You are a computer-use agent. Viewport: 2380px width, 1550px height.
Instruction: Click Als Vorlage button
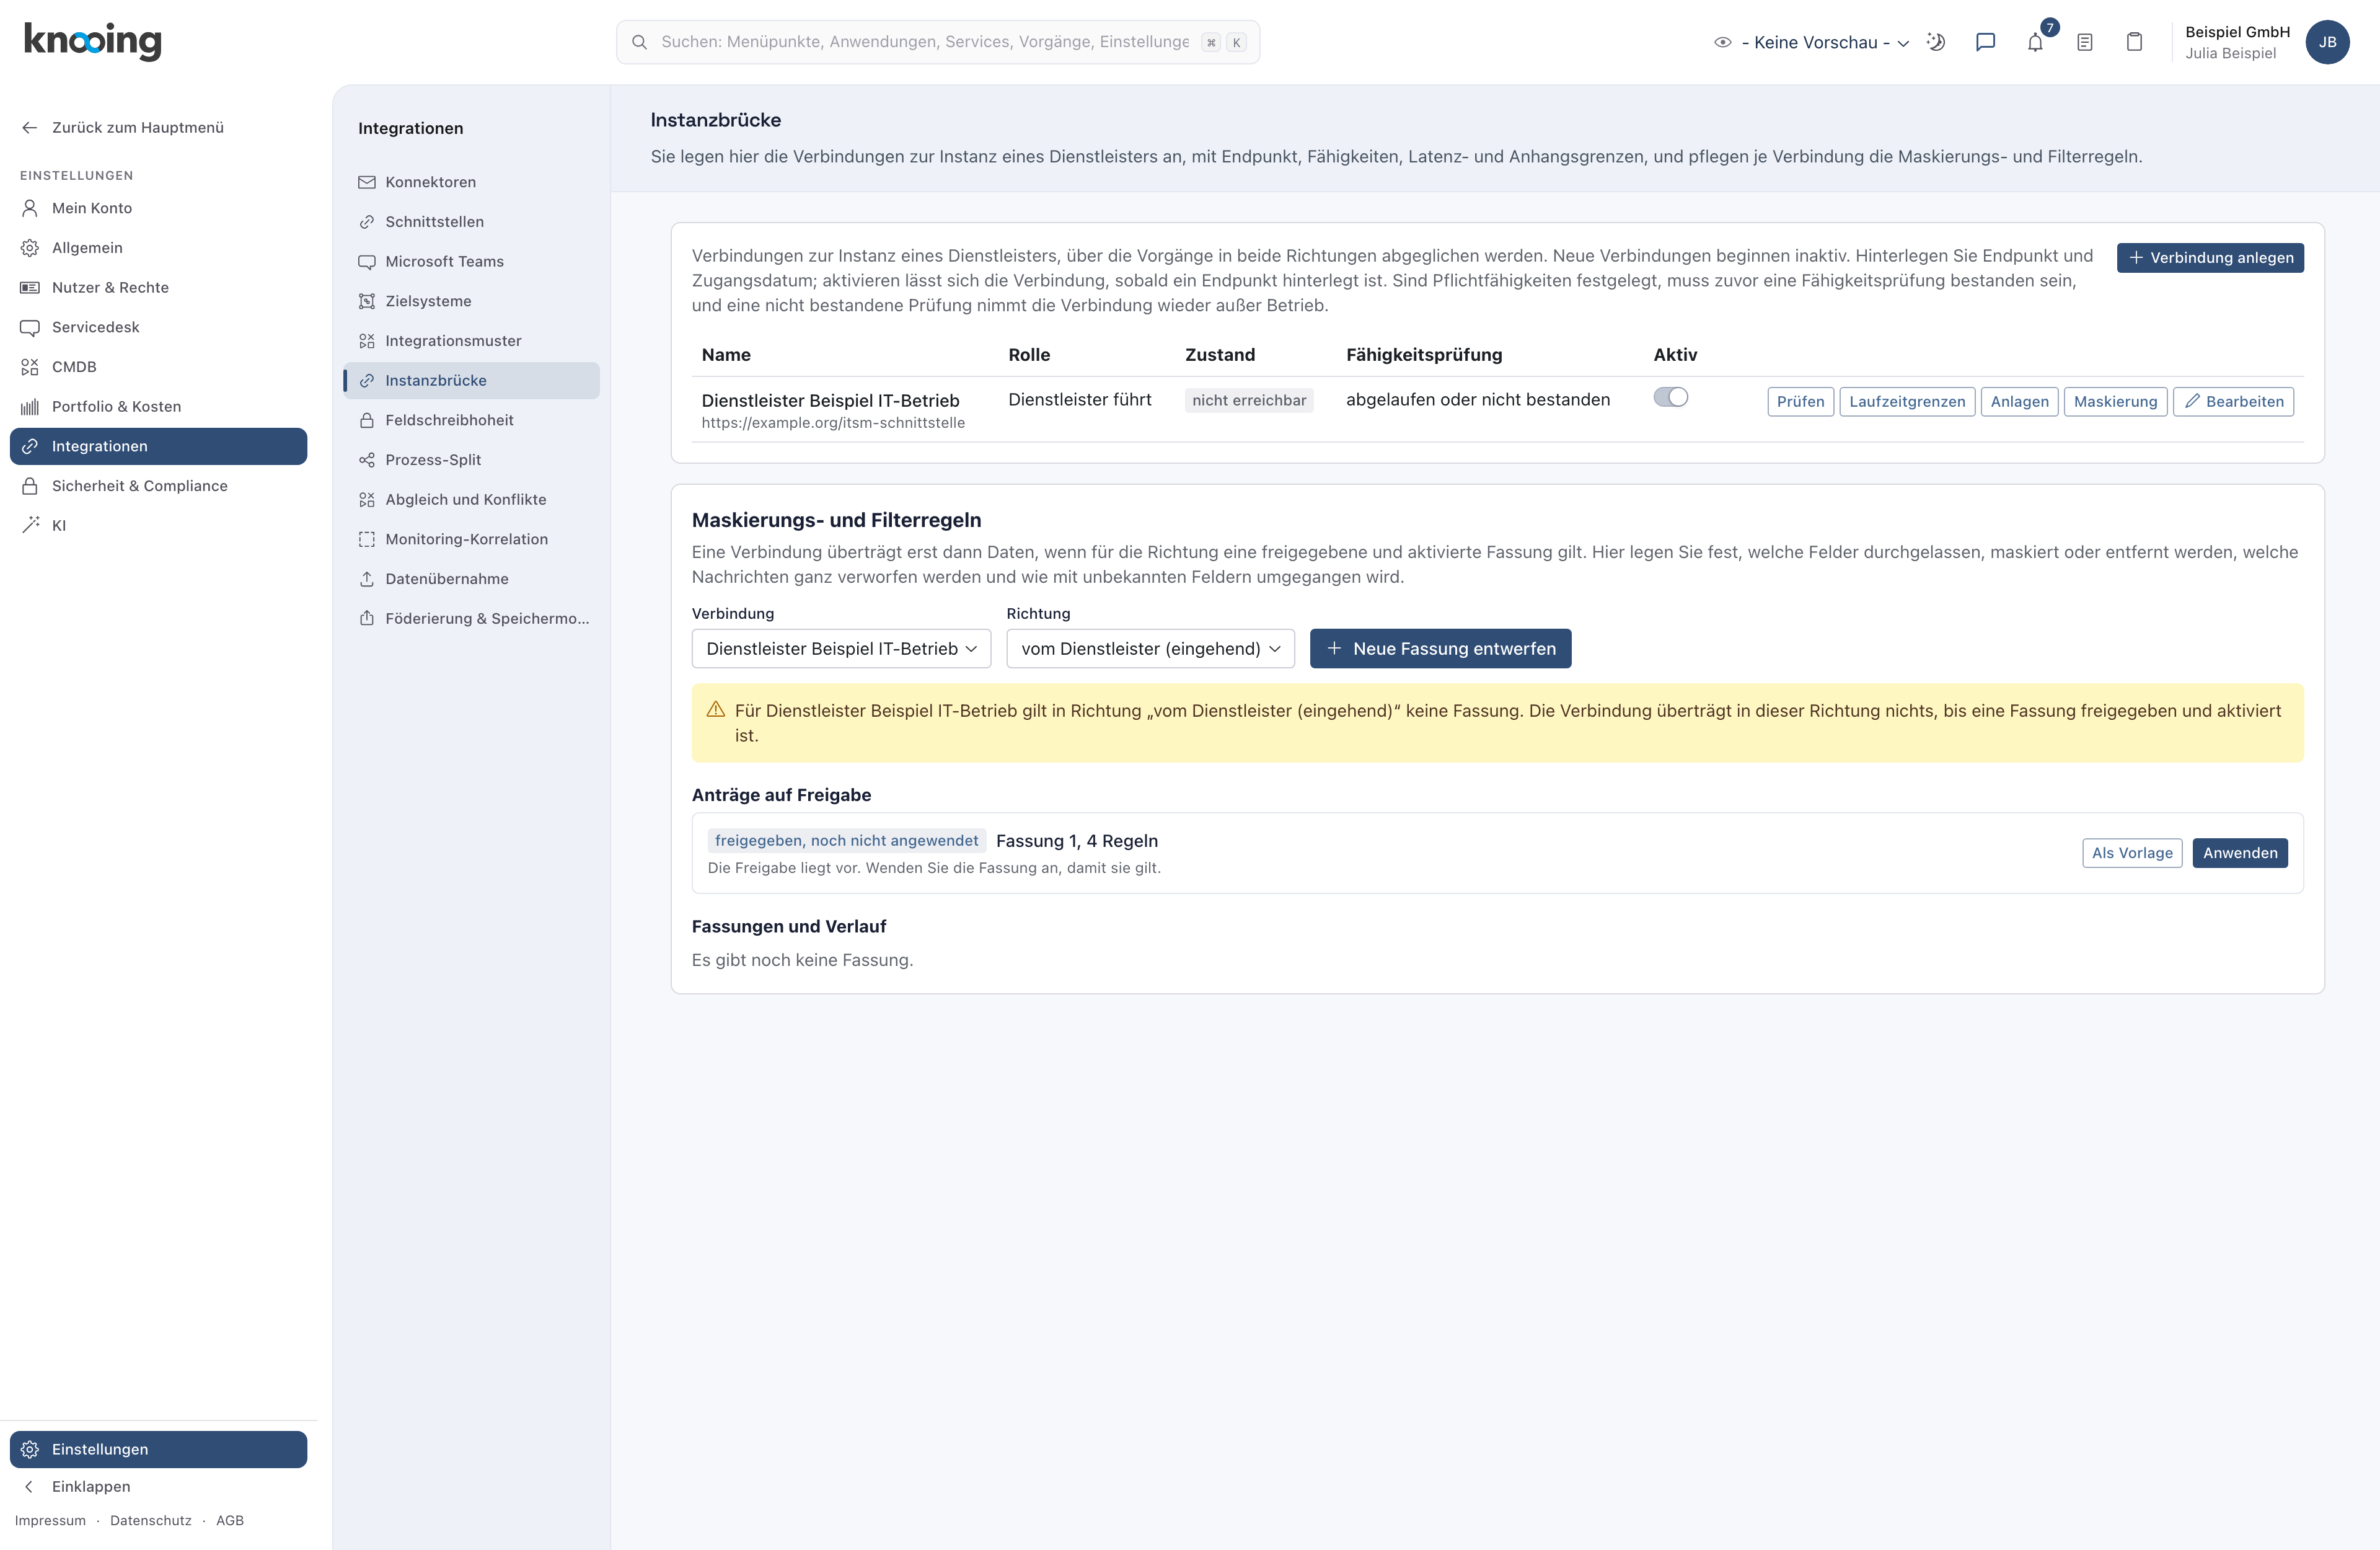[x=2132, y=852]
